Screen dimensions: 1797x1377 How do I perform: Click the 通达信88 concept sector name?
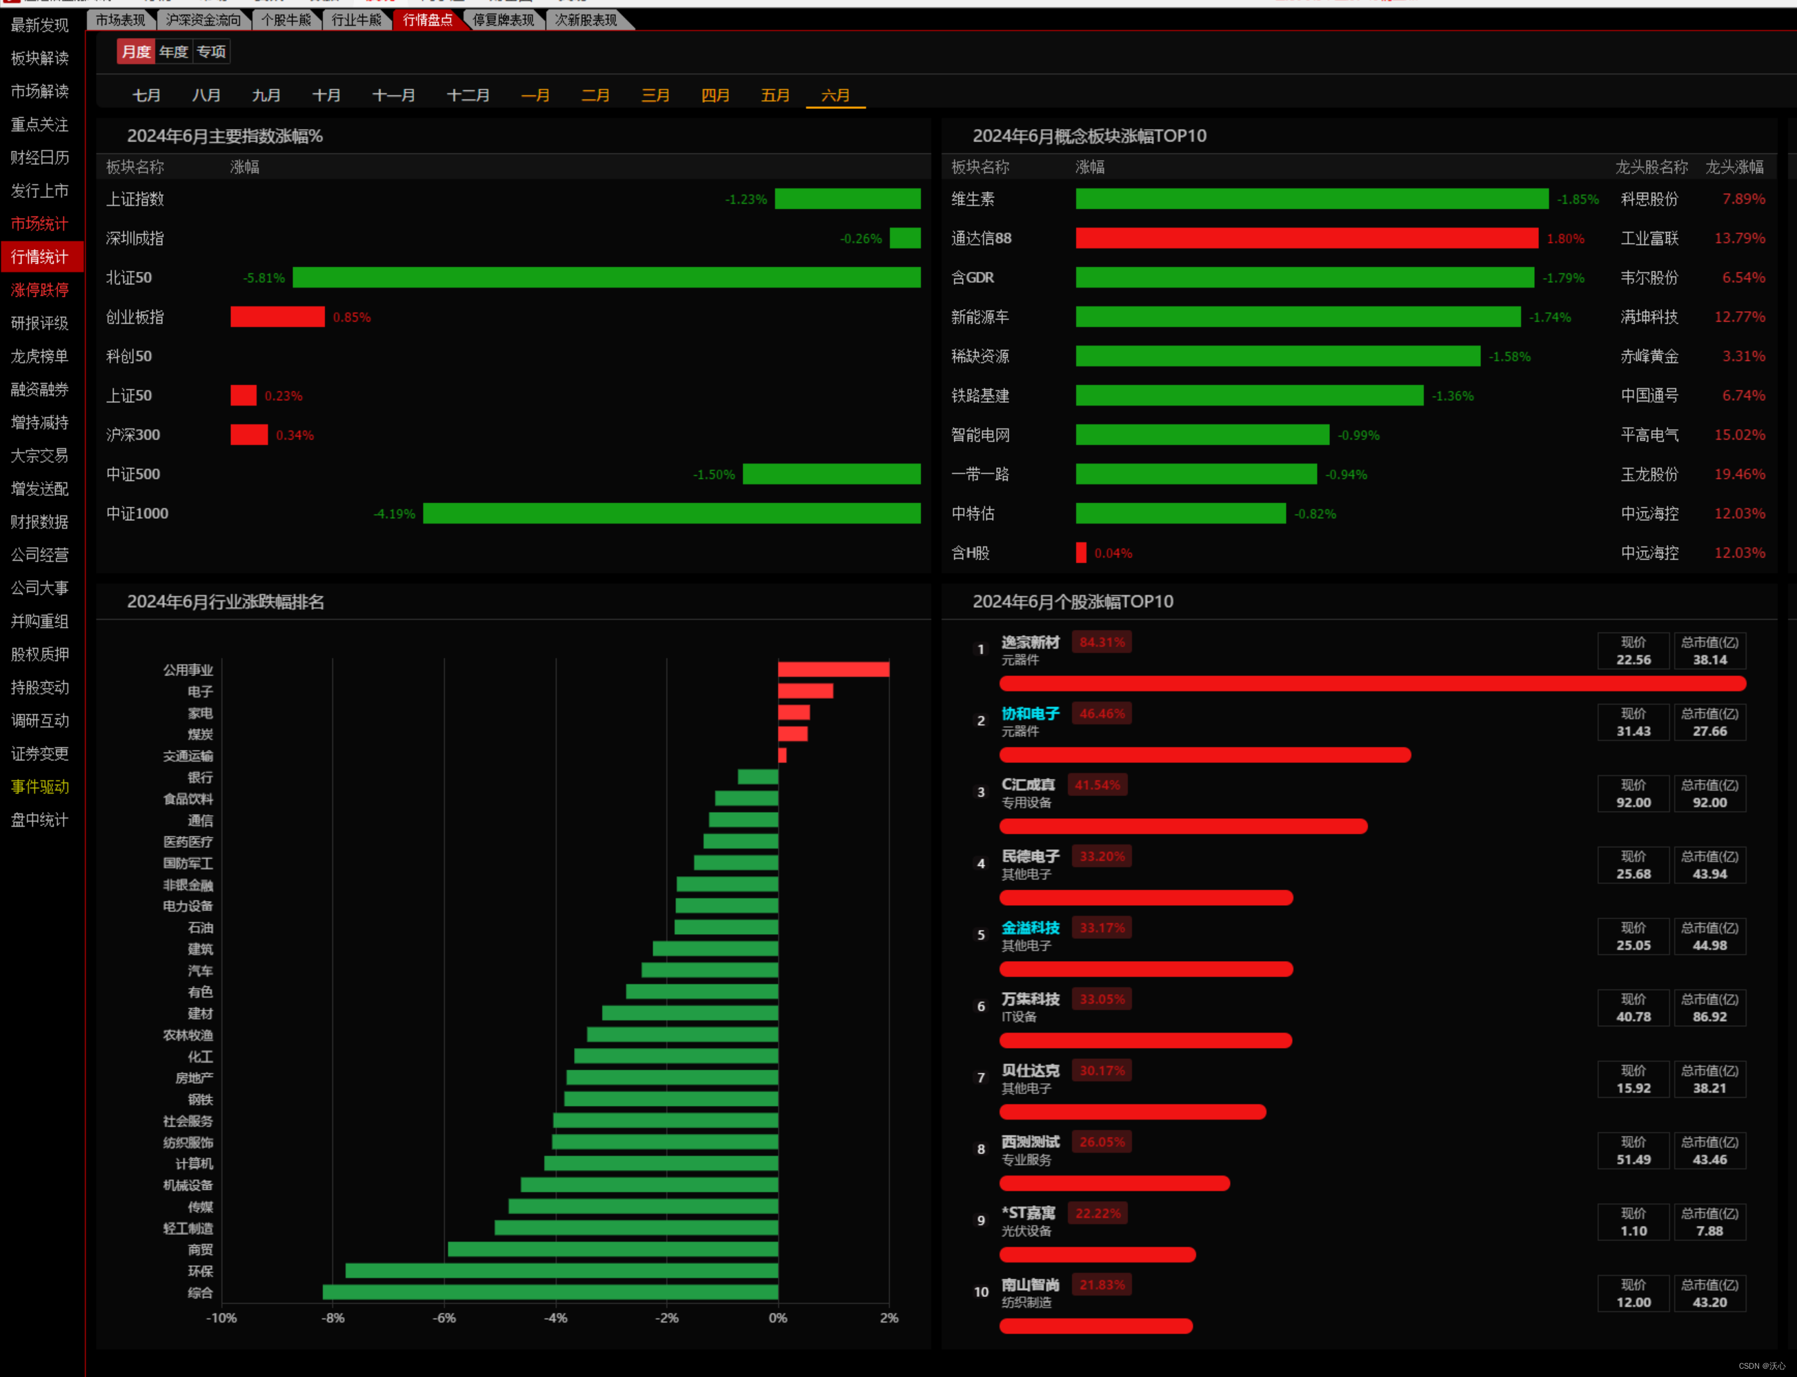coord(981,239)
